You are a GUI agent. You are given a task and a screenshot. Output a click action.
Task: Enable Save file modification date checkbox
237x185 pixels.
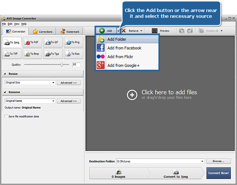coord(6,116)
